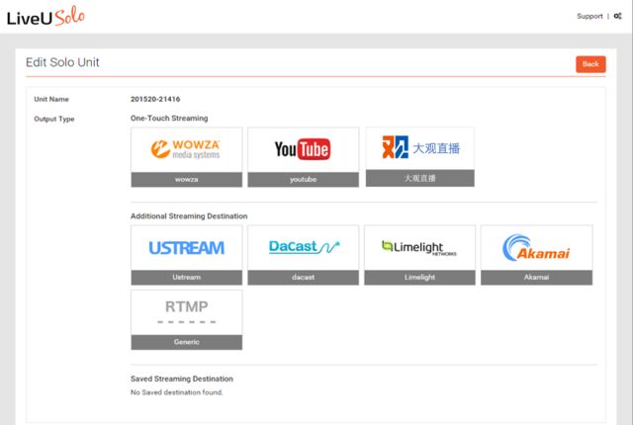Click the No Saved destination found text

[176, 392]
